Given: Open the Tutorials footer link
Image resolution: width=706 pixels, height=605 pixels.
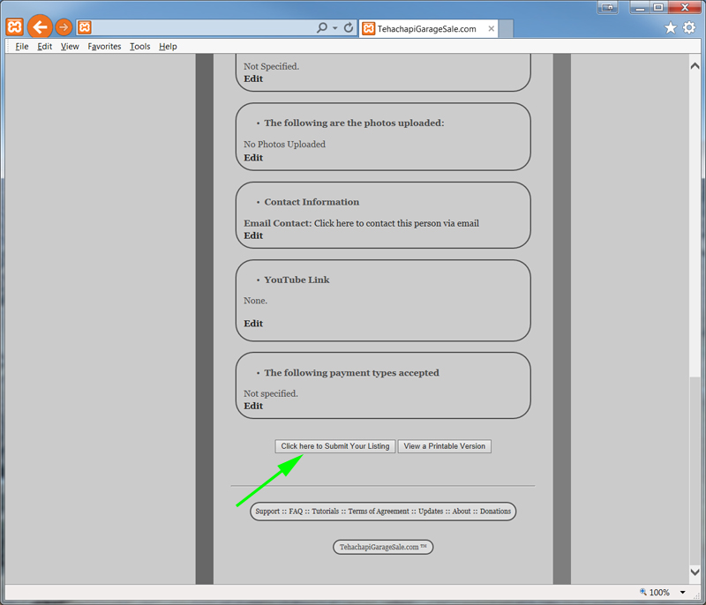Looking at the screenshot, I should click(x=325, y=512).
